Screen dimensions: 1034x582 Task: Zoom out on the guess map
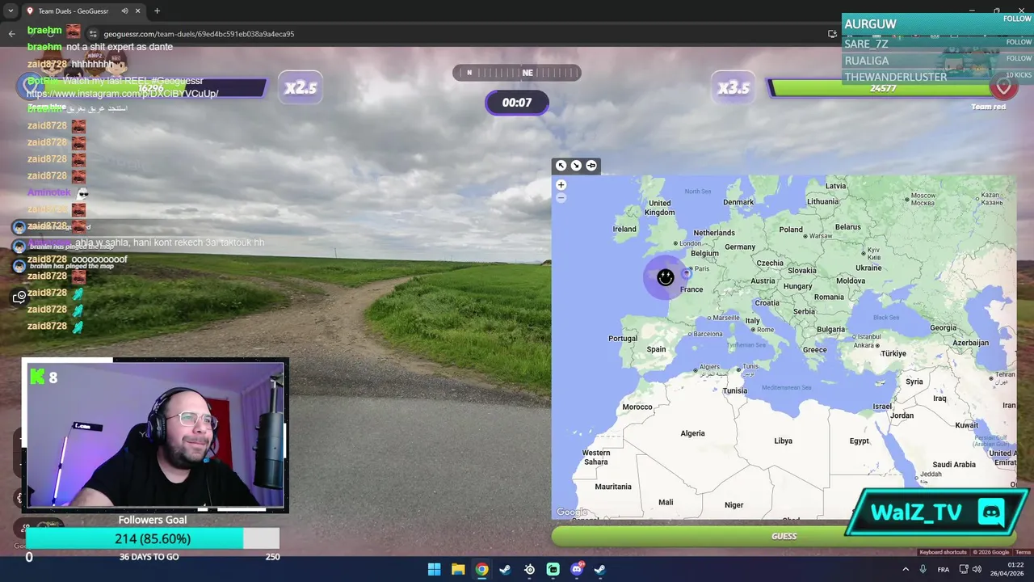click(561, 197)
